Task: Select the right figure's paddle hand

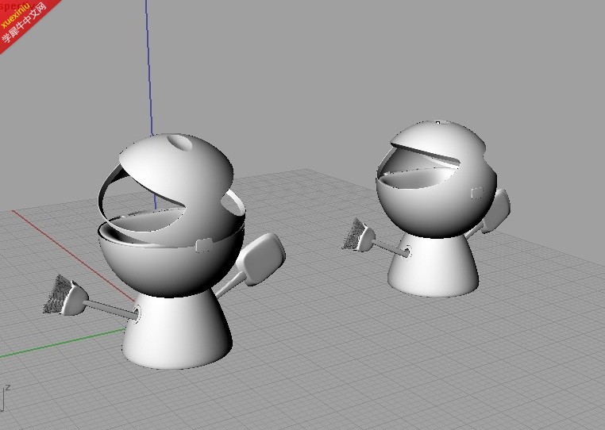Action: pyautogui.click(x=496, y=211)
